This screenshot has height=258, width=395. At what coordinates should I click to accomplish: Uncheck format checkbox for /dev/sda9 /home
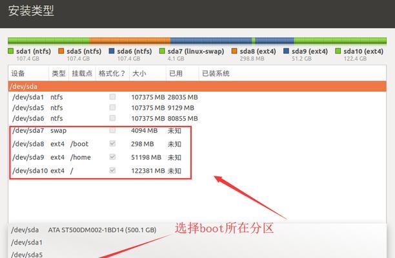pos(112,157)
